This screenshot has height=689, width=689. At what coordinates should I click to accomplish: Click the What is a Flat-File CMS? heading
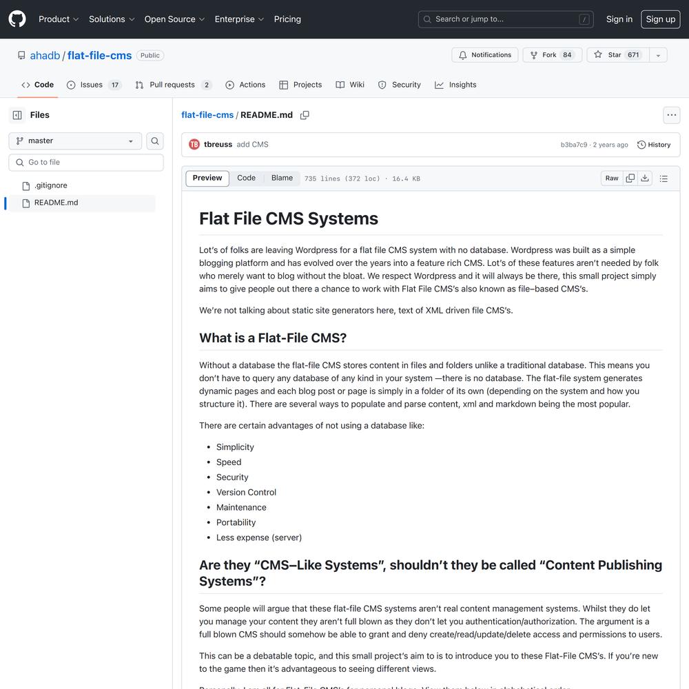tap(273, 338)
